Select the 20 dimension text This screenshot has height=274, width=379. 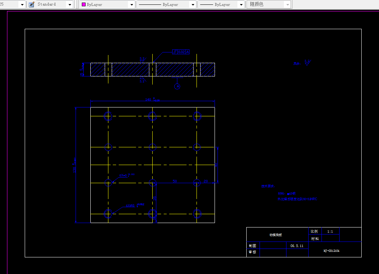(206, 181)
